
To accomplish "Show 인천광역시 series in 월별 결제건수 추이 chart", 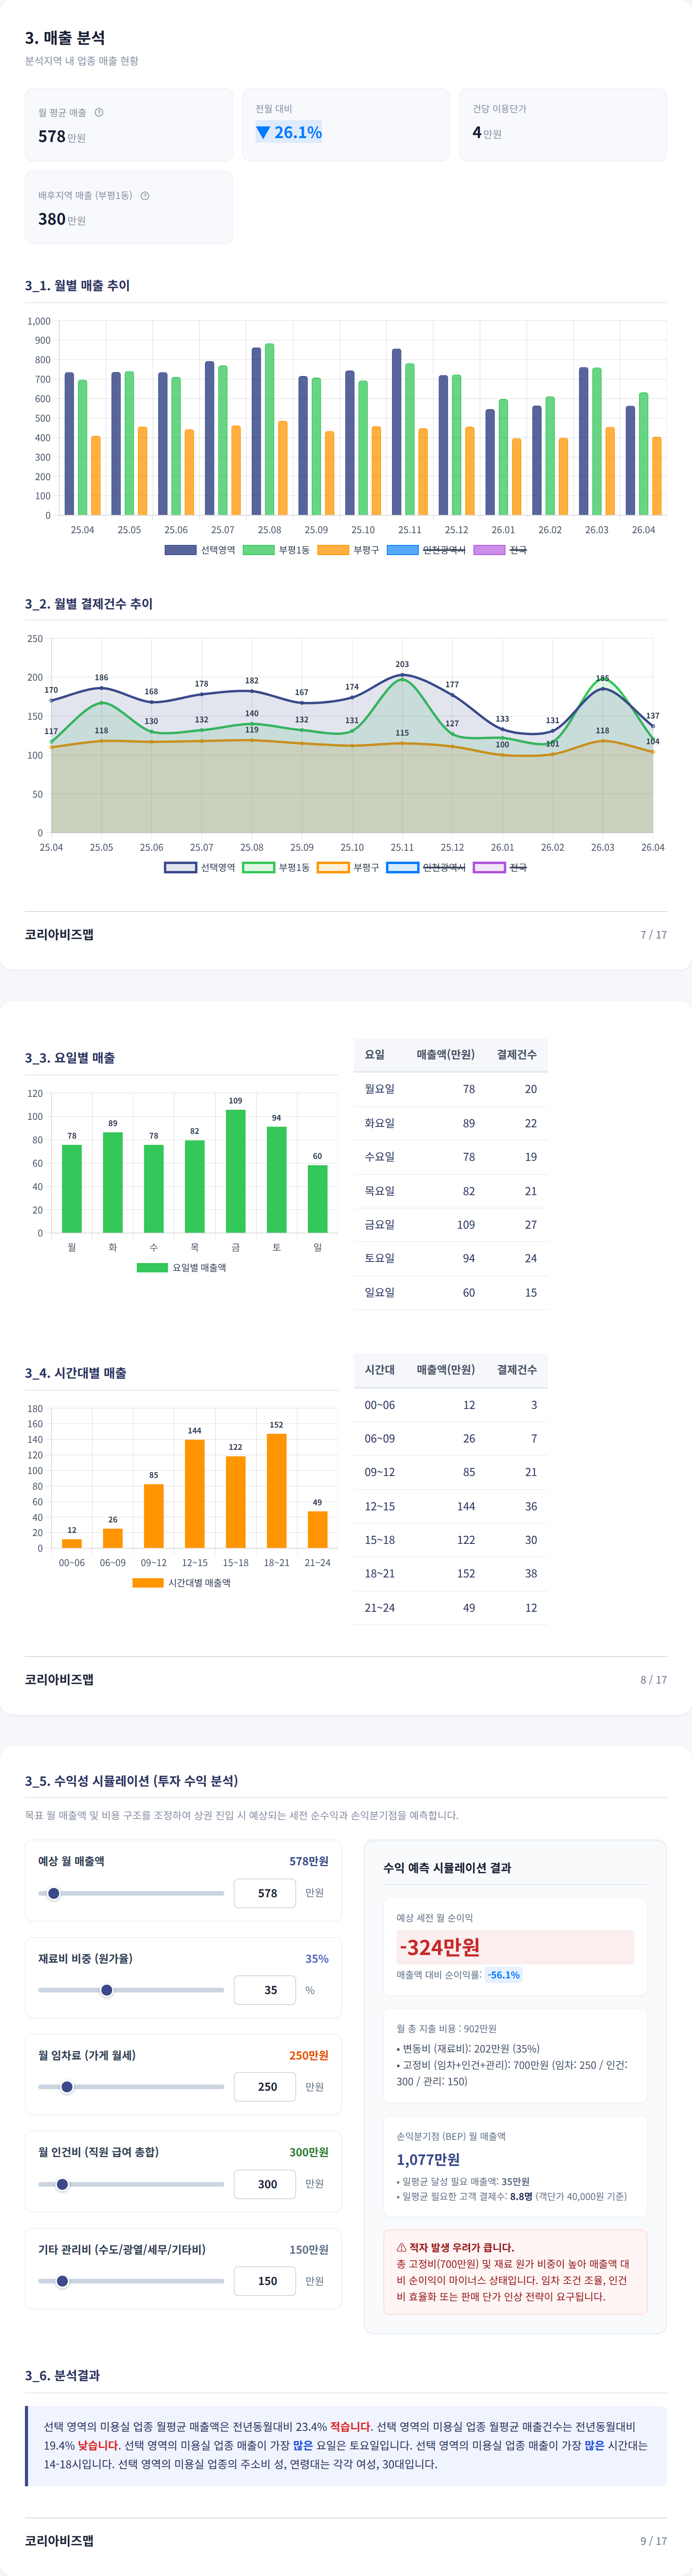I will click(x=425, y=867).
